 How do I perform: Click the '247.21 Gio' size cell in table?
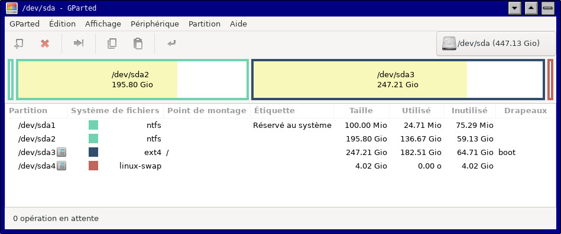367,152
